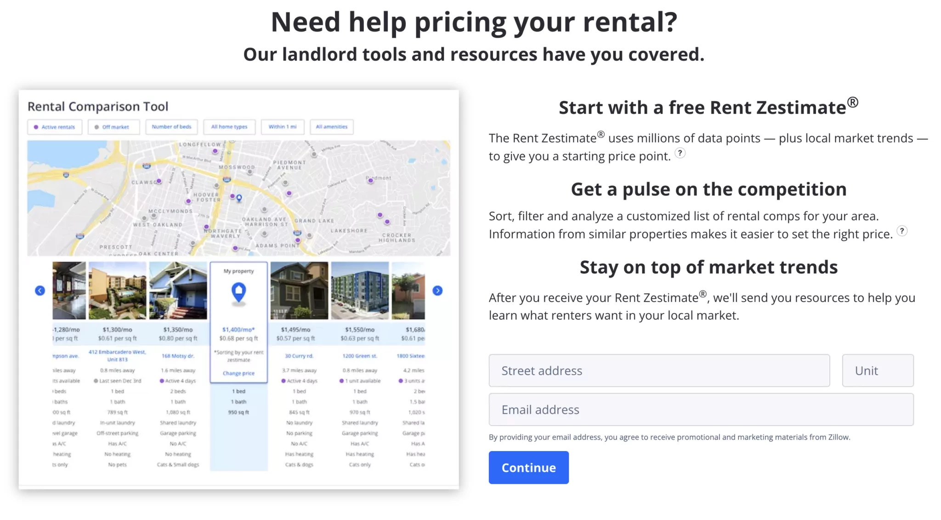
Task: Click the $1,495/mo price text
Action: 295,330
